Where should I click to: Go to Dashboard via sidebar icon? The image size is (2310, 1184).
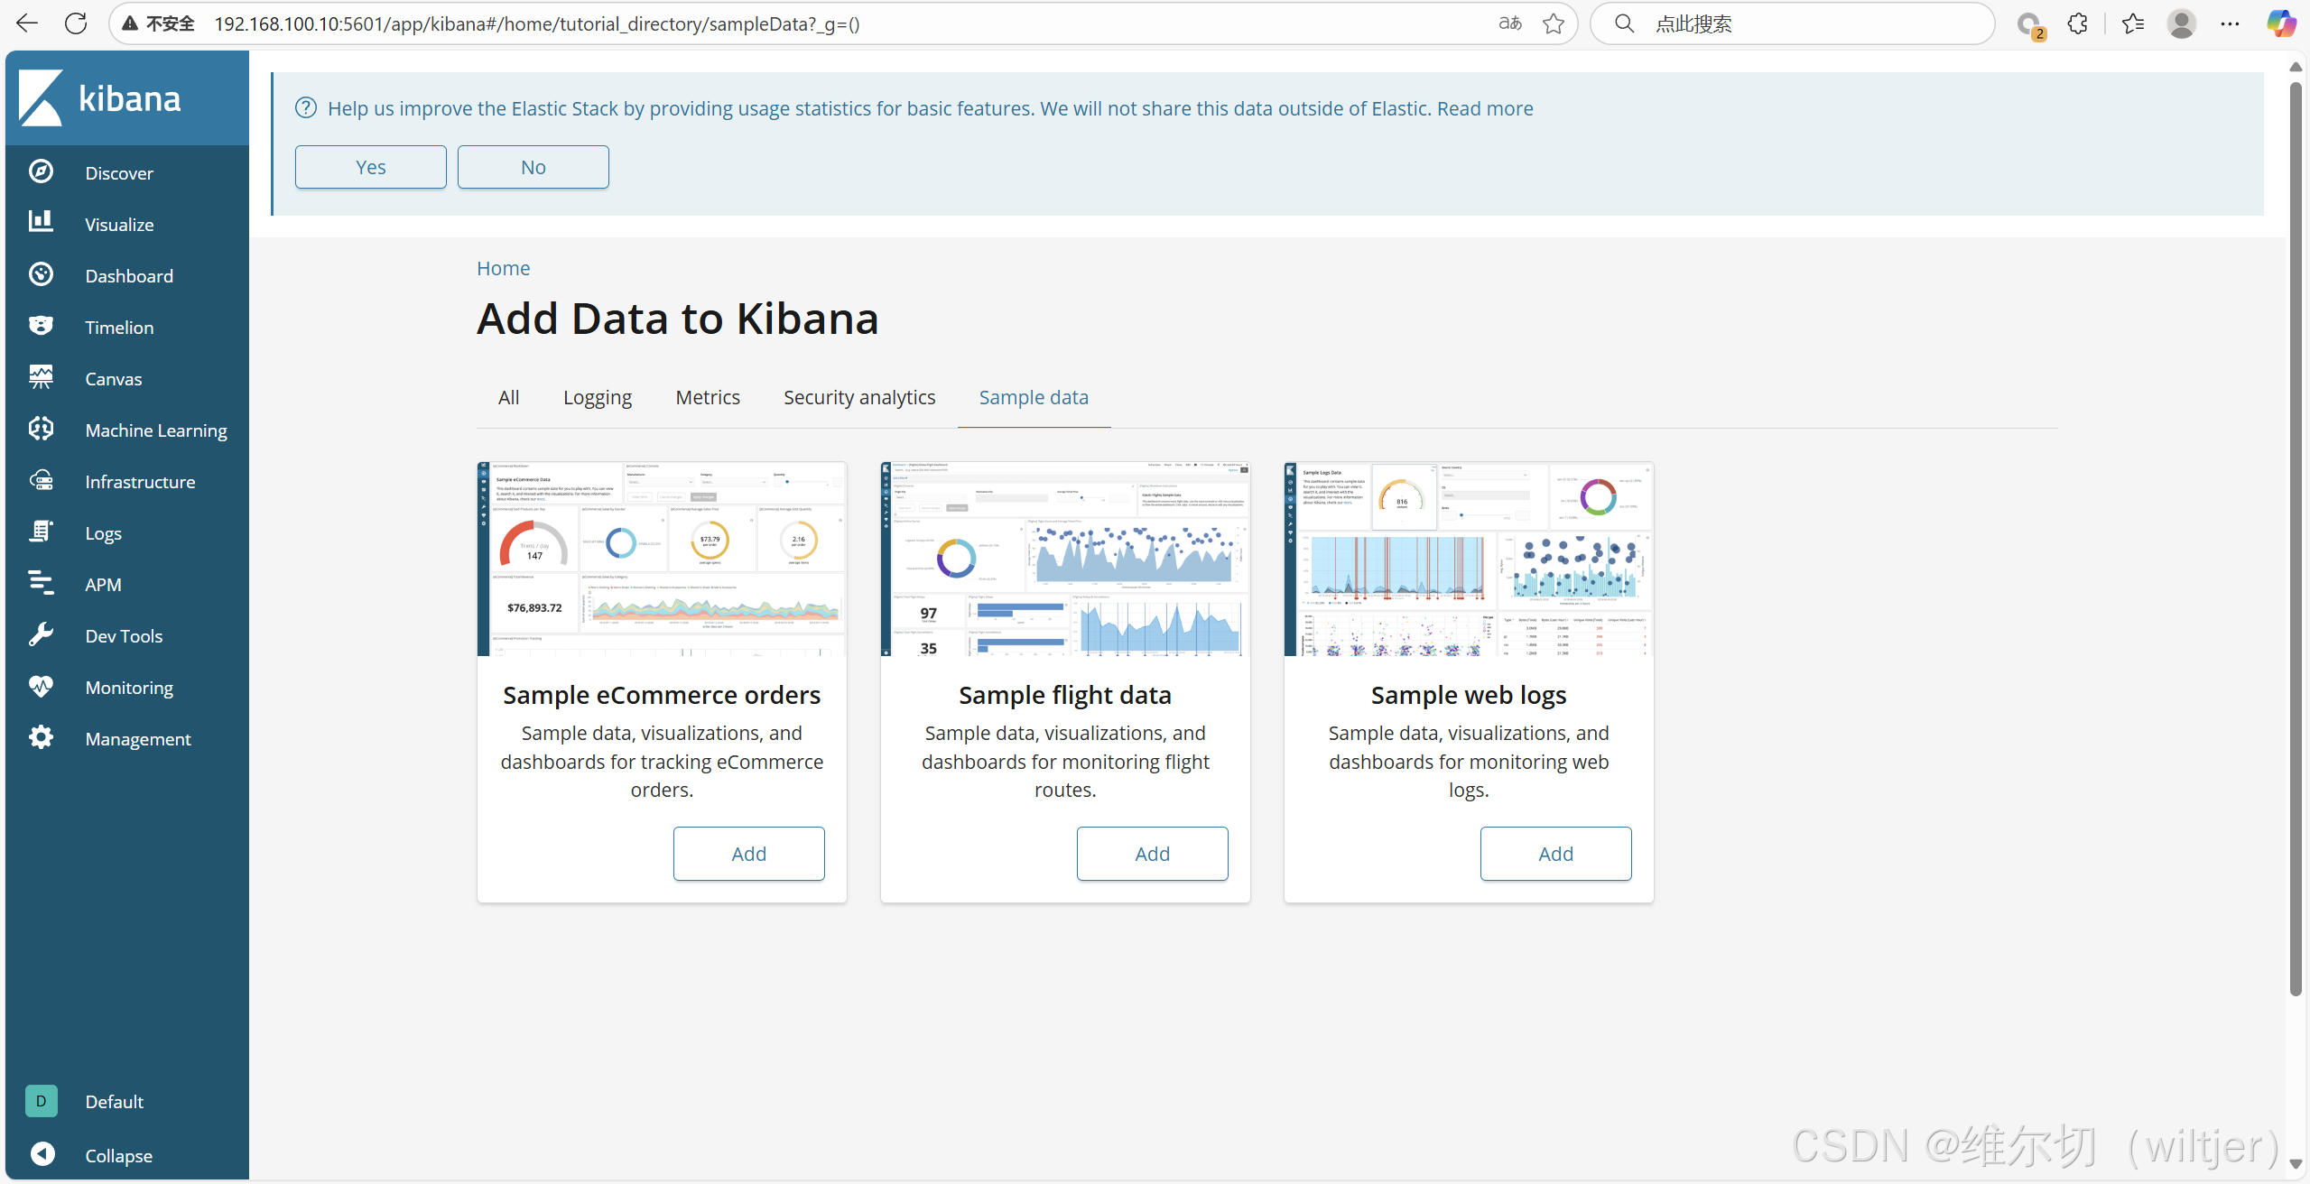point(41,274)
